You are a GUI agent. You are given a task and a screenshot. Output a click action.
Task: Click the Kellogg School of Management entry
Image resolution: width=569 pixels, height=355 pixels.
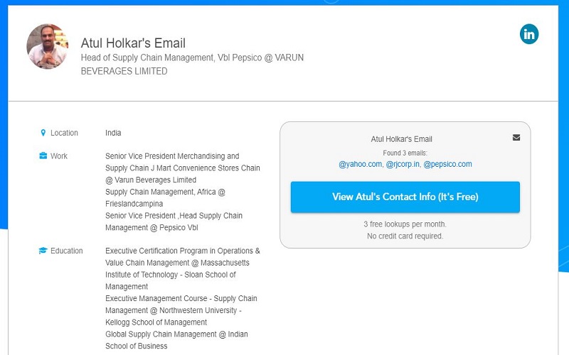coord(181,310)
